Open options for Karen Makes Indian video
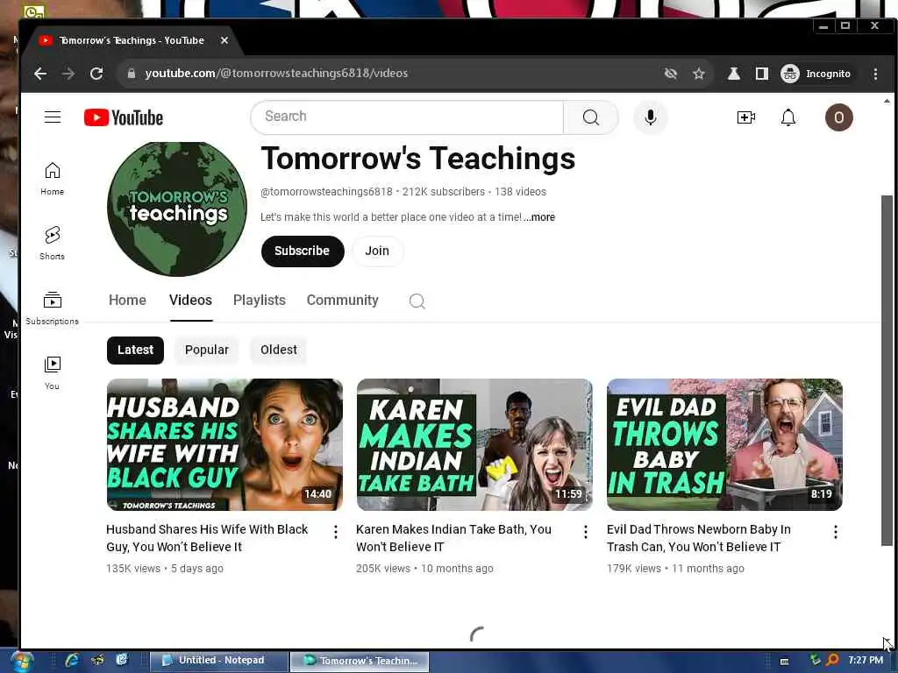This screenshot has height=673, width=898. [x=585, y=532]
